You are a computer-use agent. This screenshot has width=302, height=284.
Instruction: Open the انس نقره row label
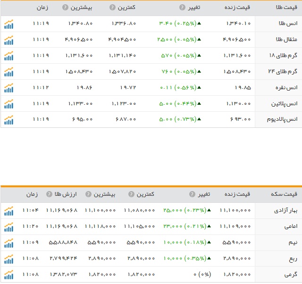(x=286, y=88)
